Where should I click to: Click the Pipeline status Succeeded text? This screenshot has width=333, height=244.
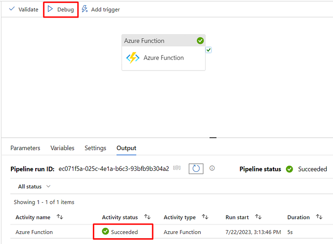(313, 169)
